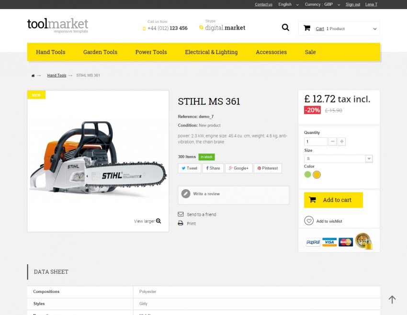Add the STIHL MS 361 to cart

coord(333,200)
